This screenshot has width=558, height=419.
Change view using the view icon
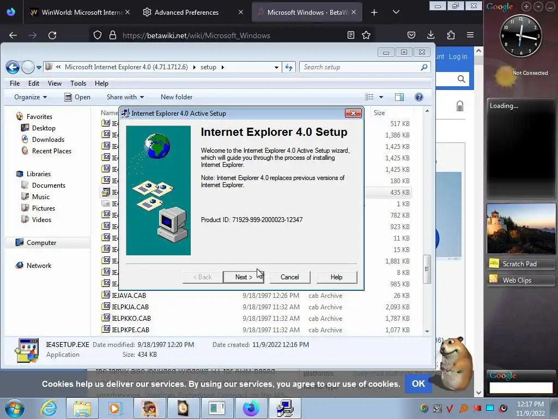[369, 97]
